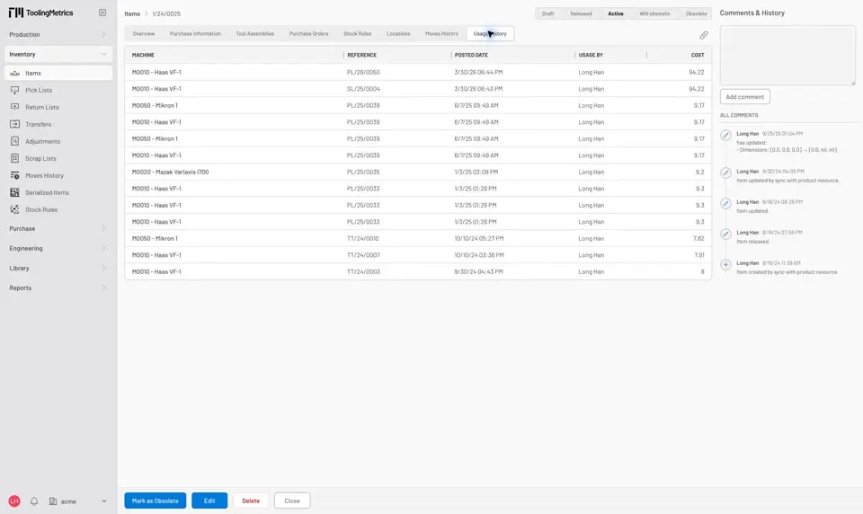Set status to Released
Image resolution: width=863 pixels, height=514 pixels.
tap(581, 13)
